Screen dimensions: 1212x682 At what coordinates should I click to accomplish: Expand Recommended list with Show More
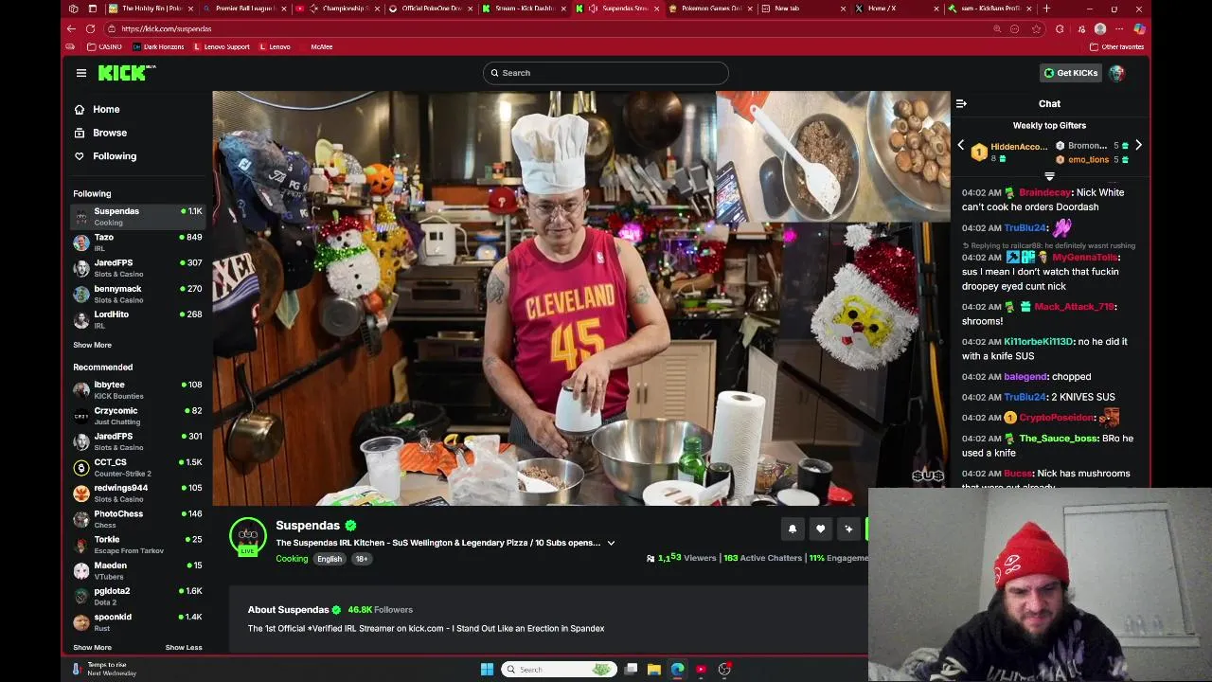(92, 648)
